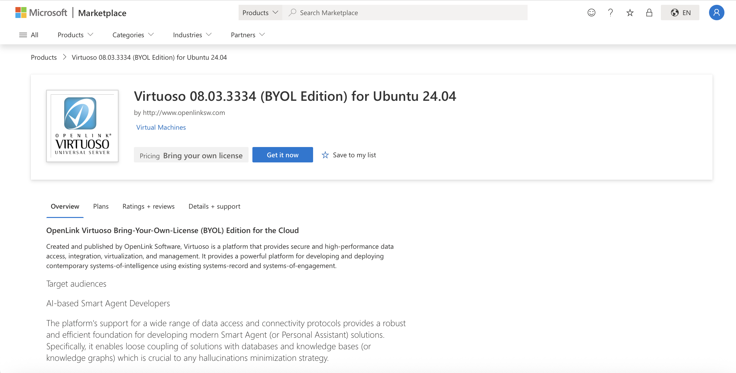The image size is (736, 373).
Task: Open the lock icon in header
Action: pos(649,13)
